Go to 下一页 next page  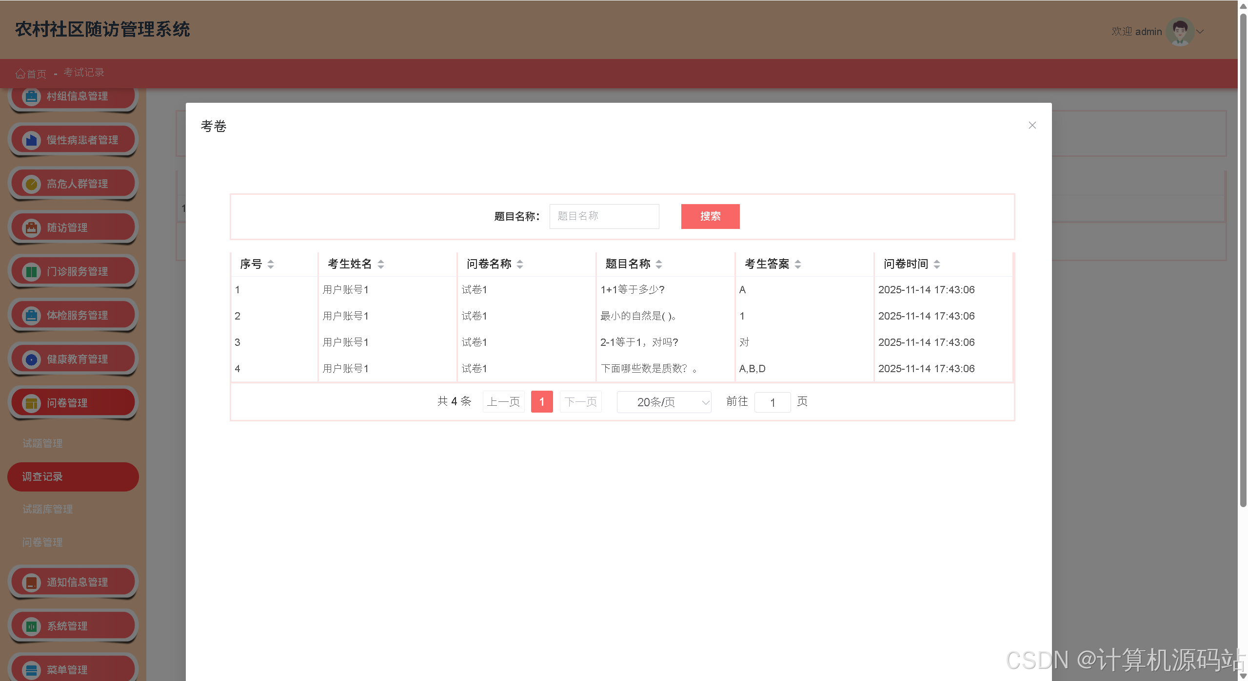[x=580, y=402]
